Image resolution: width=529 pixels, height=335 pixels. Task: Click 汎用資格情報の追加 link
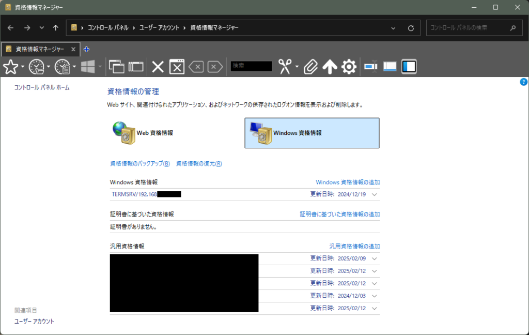354,247
